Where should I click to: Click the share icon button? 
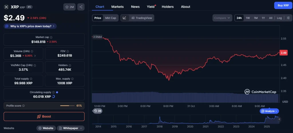(81, 7)
